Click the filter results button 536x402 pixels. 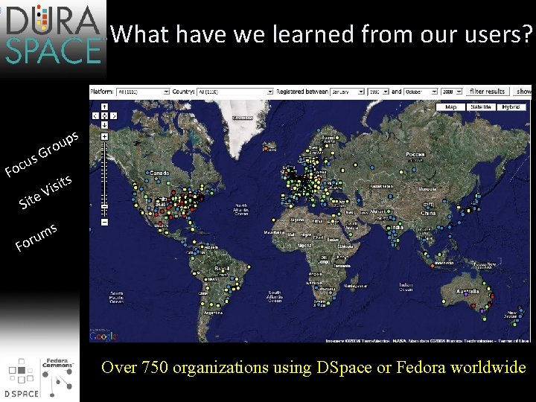(x=487, y=92)
